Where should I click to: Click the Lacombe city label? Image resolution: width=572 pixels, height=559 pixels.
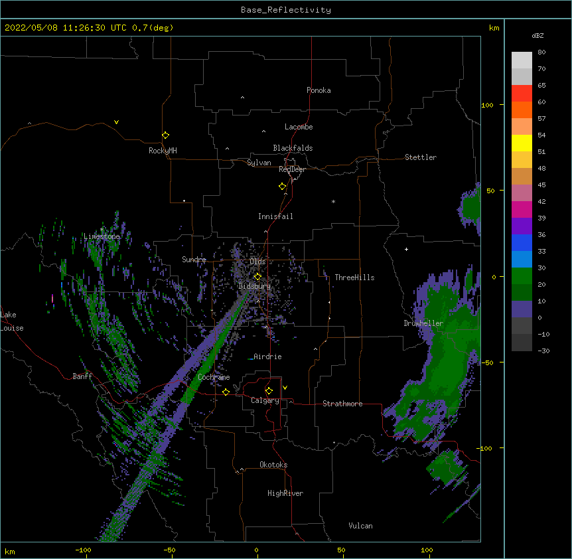(299, 127)
